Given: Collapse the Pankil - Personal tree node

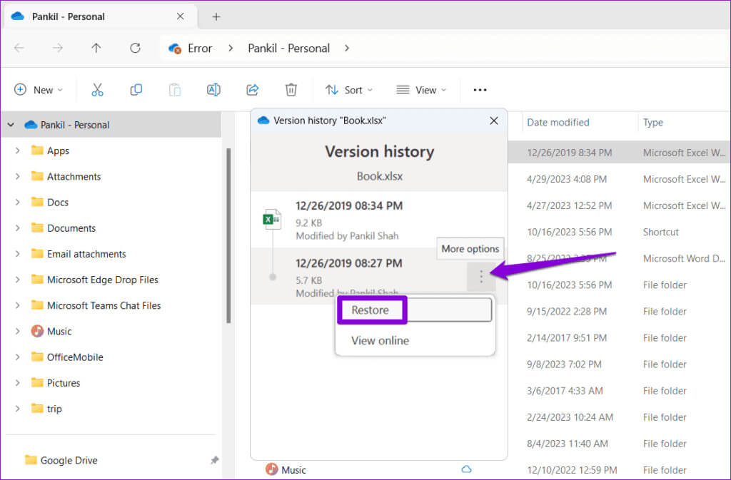Looking at the screenshot, I should (x=11, y=125).
